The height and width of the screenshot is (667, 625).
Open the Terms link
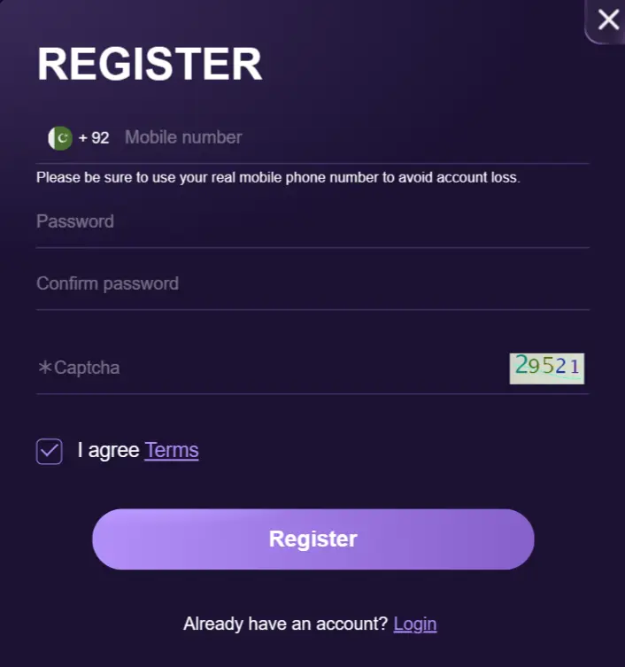tap(172, 450)
